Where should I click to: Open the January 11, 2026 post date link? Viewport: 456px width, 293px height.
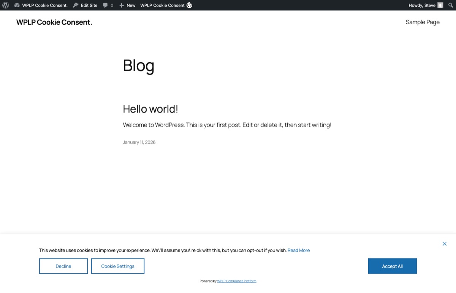pos(139,142)
